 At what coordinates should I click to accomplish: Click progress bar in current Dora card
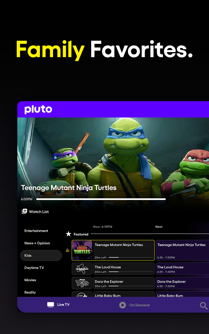click(x=131, y=286)
